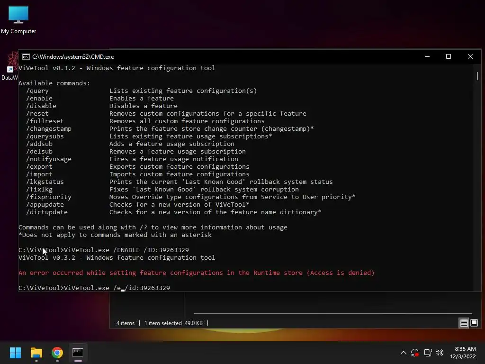Click the /fixlkg command text
Image resolution: width=485 pixels, height=364 pixels.
pyautogui.click(x=39, y=190)
